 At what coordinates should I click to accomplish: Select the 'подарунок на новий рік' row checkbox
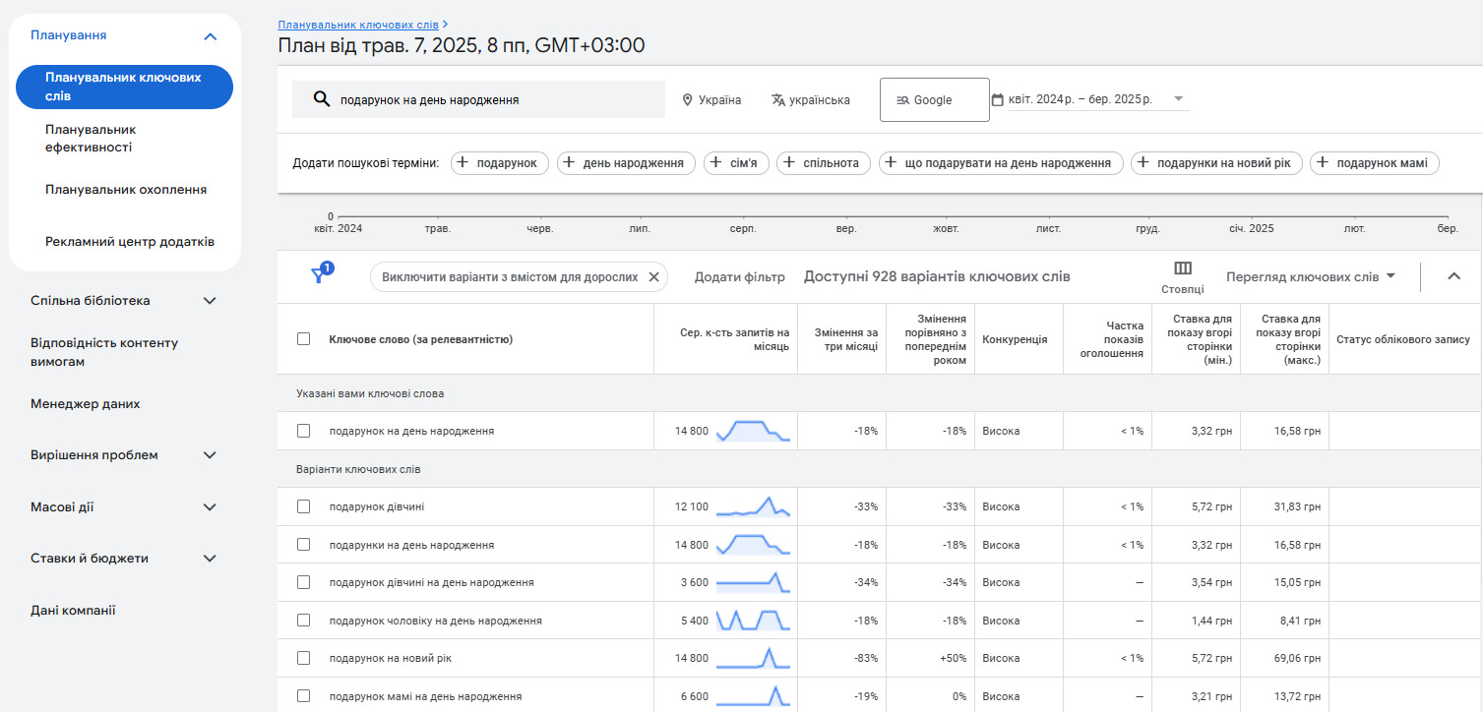pos(303,658)
